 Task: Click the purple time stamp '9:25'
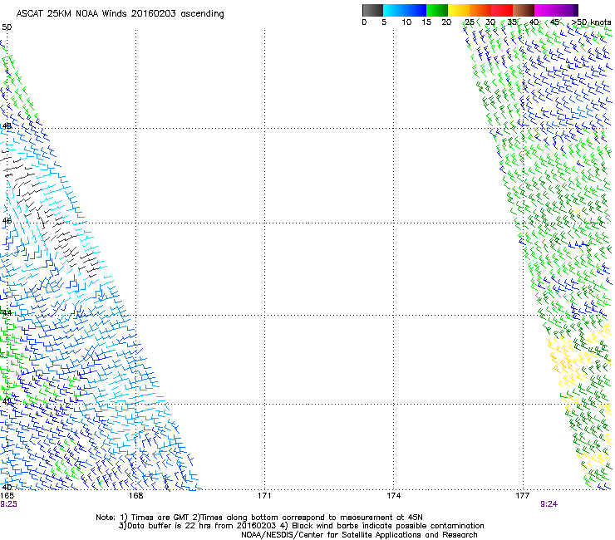tap(8, 504)
